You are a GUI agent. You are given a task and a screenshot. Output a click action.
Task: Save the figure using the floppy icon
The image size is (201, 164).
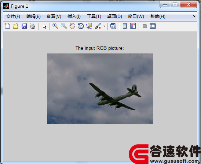coord(24,26)
